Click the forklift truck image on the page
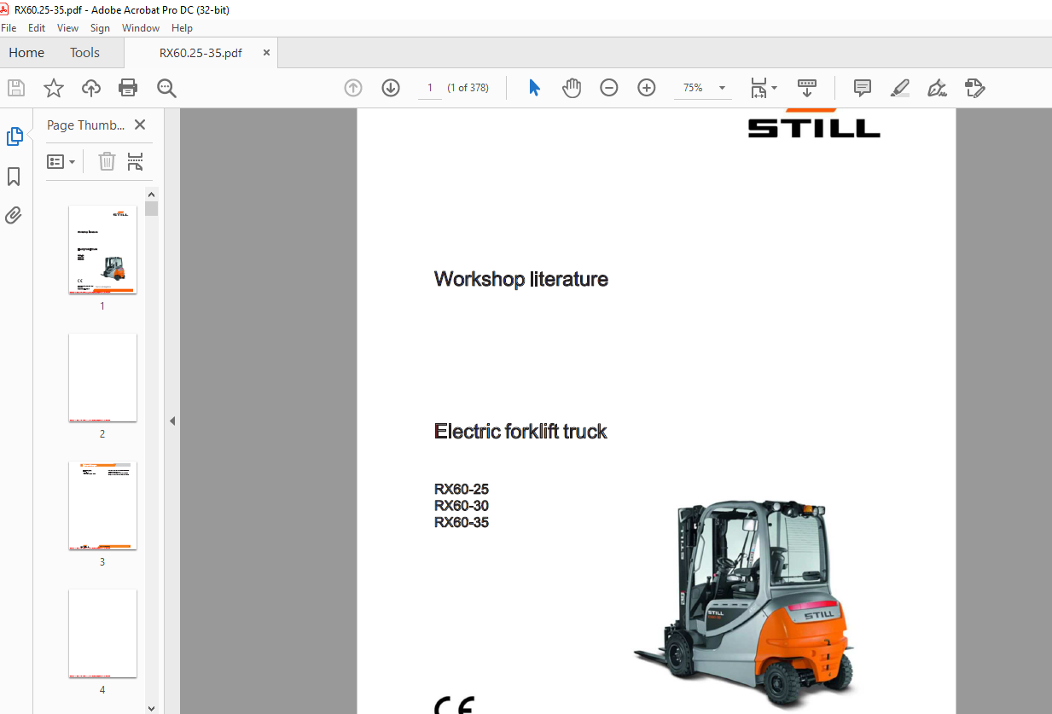Screen dimensions: 1052x714 coord(742,603)
